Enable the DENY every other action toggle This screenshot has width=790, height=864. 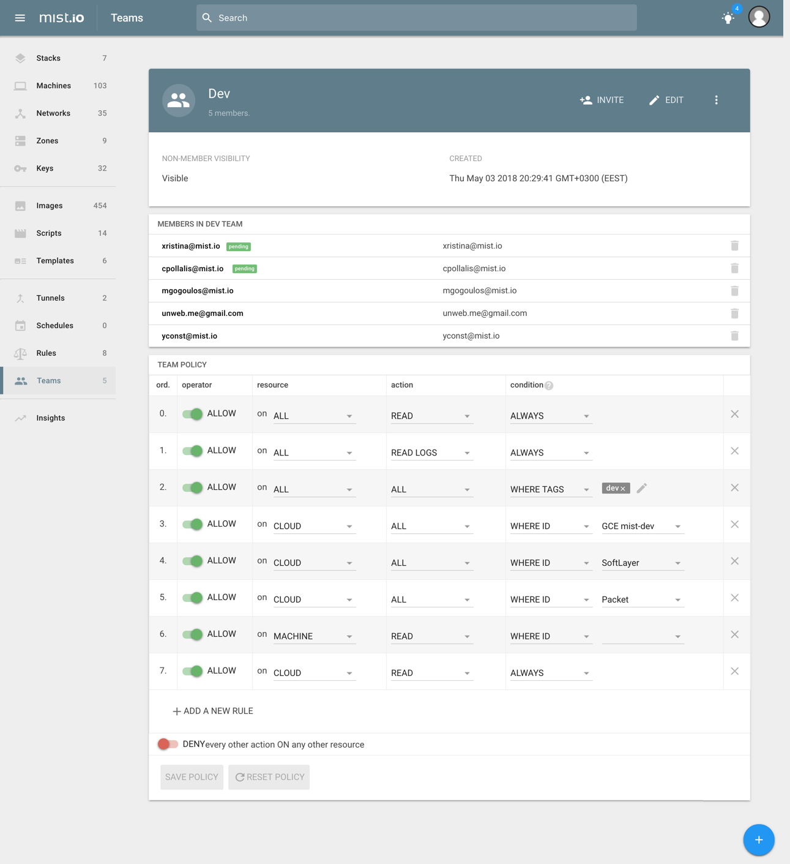click(168, 743)
